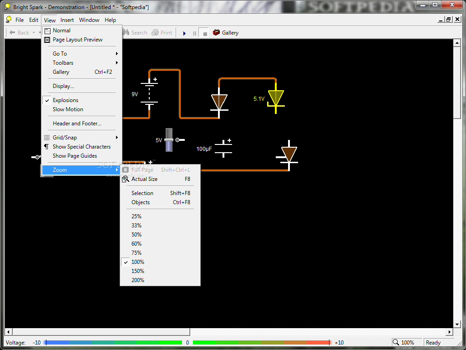
Task: Open the Window menu
Action: pos(89,20)
